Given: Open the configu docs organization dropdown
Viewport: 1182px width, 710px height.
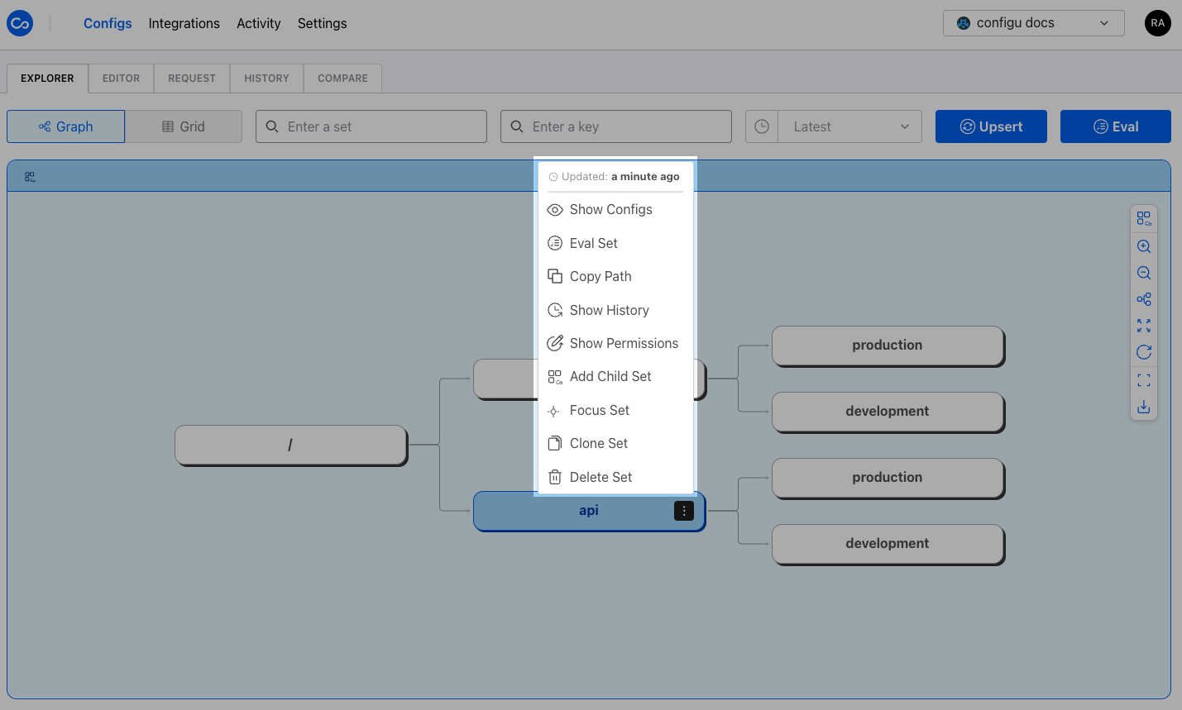Looking at the screenshot, I should click(x=1033, y=23).
